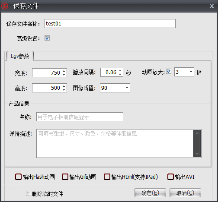Screen dimensions: 218x202
Task: Decrease the 播放间隔 value with down arrow
Action: pyautogui.click(x=120, y=74)
